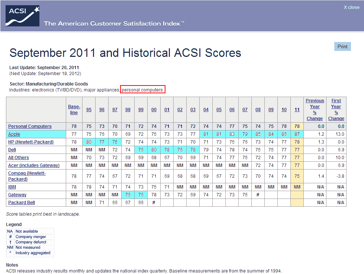
Task: Open the All Others link
Action: [18, 157]
